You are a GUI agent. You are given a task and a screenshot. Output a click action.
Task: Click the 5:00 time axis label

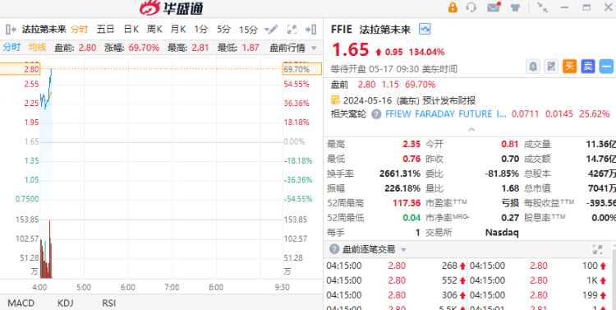[84, 288]
